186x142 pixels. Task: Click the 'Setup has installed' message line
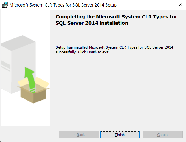coord(114,47)
